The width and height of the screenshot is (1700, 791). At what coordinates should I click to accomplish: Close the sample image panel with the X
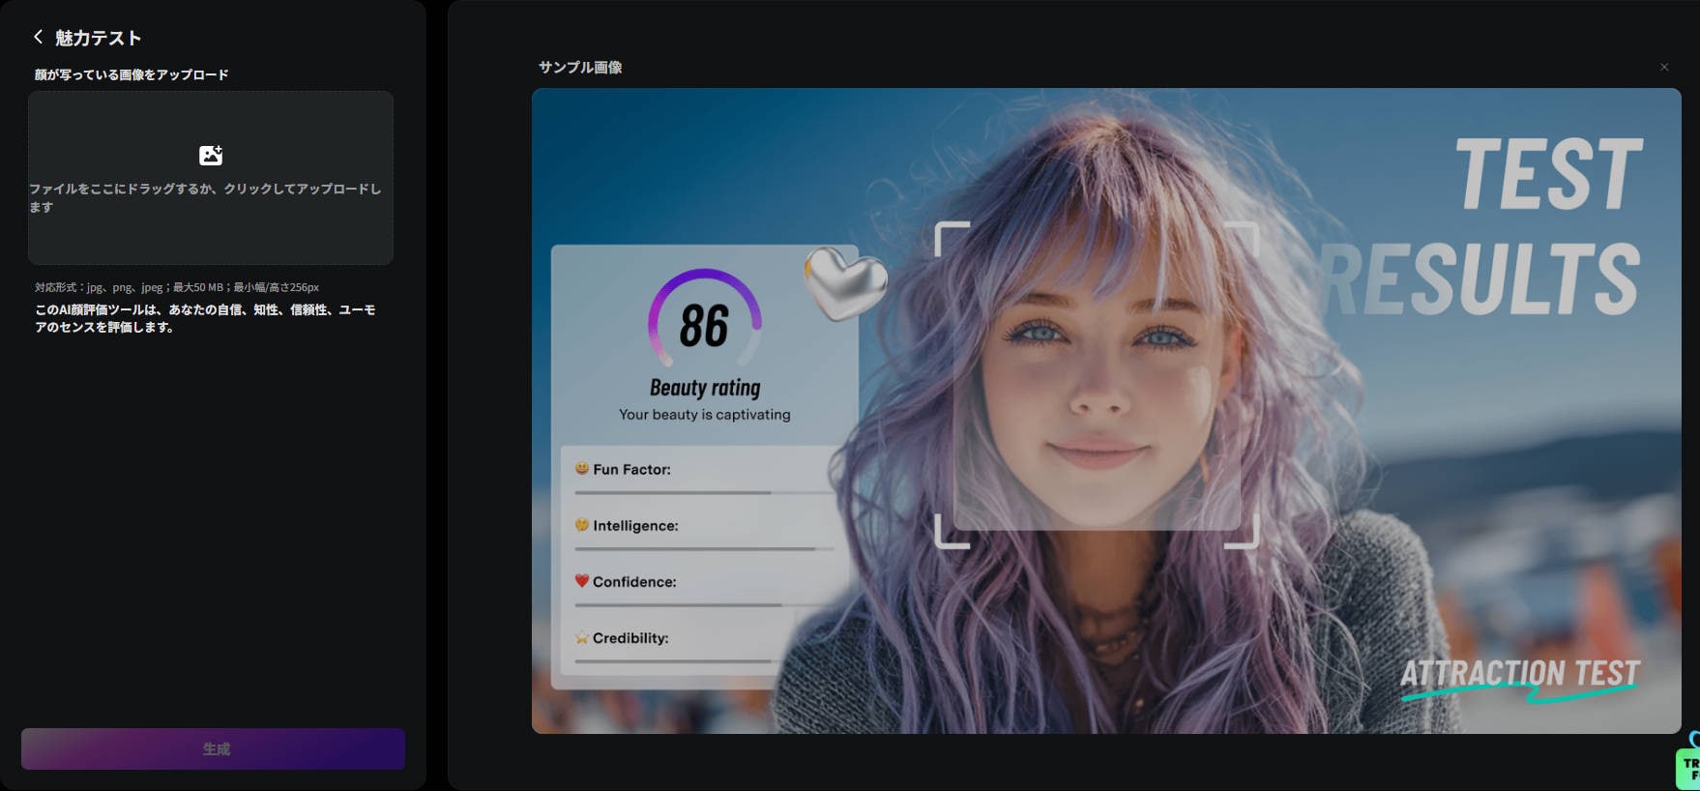[x=1664, y=67]
